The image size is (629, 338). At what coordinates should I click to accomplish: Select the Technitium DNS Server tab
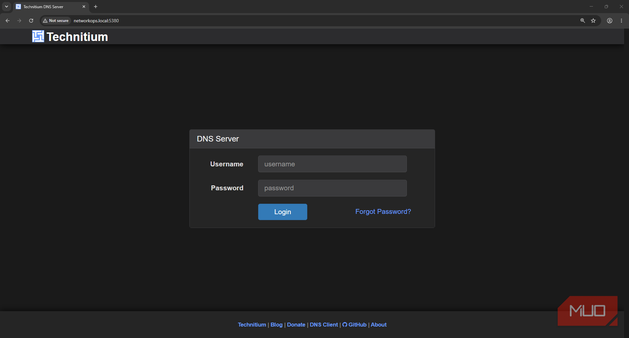(51, 7)
